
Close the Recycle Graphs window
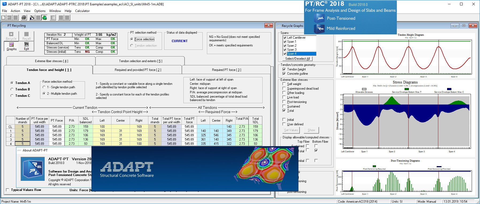click(473, 26)
